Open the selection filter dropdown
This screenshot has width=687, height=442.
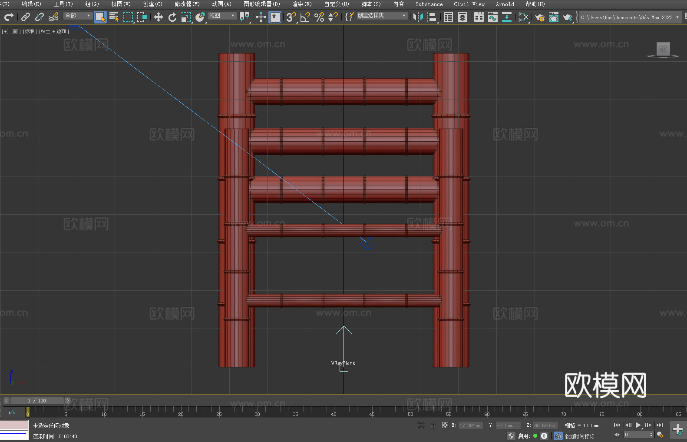tap(78, 16)
